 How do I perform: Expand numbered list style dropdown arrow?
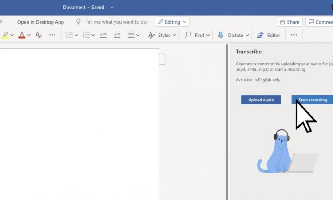[x=93, y=35]
